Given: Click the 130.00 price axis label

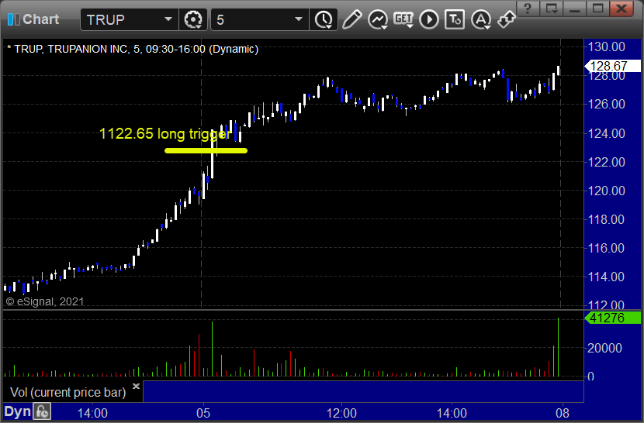Looking at the screenshot, I should point(606,46).
